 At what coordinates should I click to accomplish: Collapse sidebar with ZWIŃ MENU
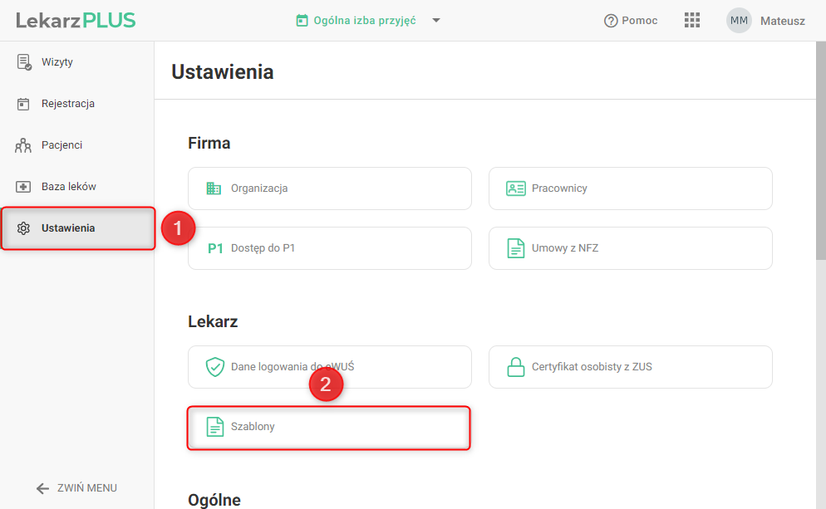pos(76,488)
